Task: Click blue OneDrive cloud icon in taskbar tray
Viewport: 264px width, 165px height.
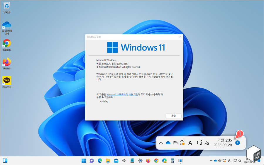Action: [215, 161]
